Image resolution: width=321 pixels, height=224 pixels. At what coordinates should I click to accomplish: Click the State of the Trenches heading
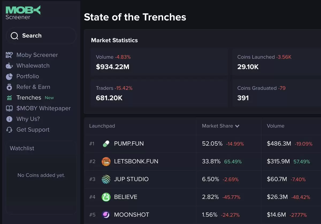point(135,17)
